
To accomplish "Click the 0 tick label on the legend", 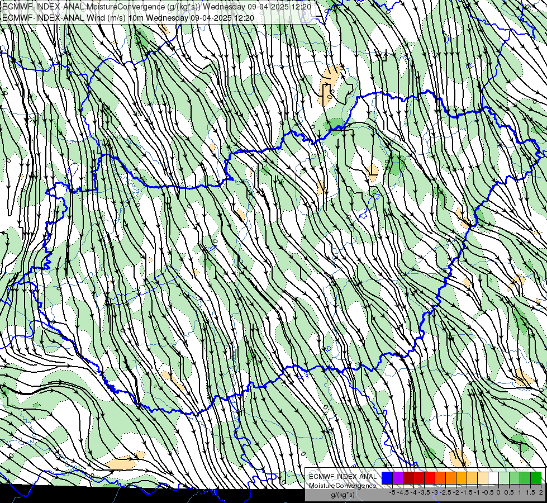I will click(498, 492).
